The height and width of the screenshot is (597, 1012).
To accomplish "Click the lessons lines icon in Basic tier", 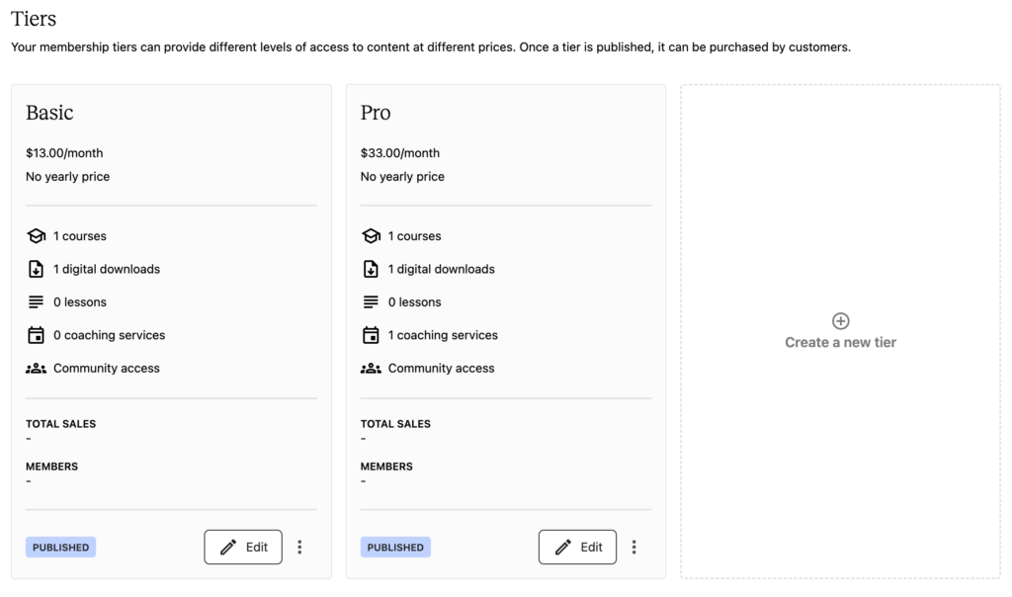I will pyautogui.click(x=37, y=302).
